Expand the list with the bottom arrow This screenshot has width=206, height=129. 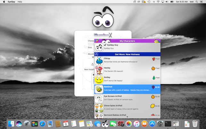[127, 117]
